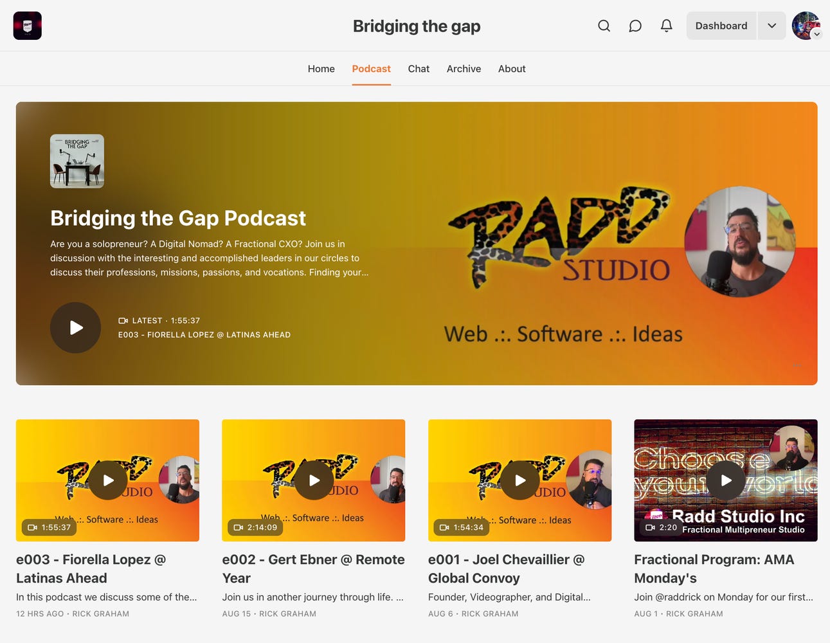
Task: Click 'AUG 1 · RICK GRAHAM' byline
Action: tap(678, 614)
